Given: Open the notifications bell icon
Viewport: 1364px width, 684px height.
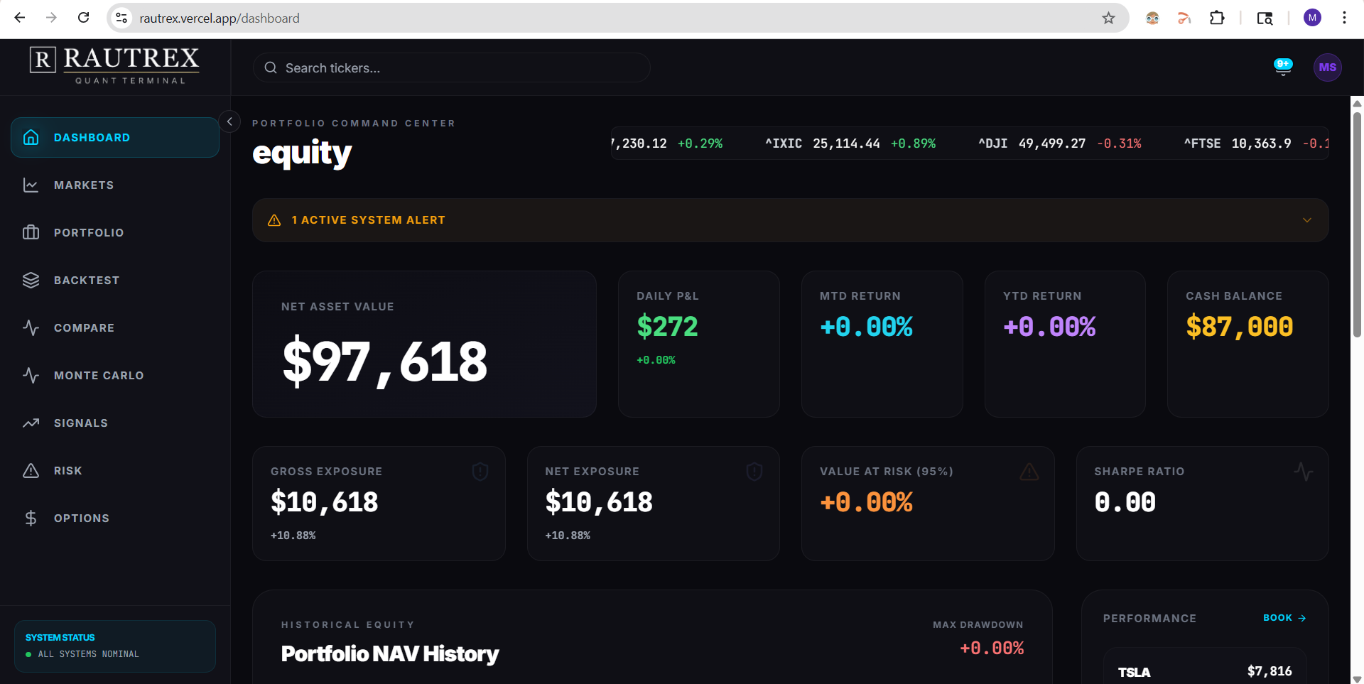Looking at the screenshot, I should coord(1283,67).
